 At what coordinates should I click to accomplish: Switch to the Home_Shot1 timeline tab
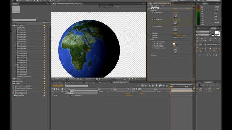(91, 82)
